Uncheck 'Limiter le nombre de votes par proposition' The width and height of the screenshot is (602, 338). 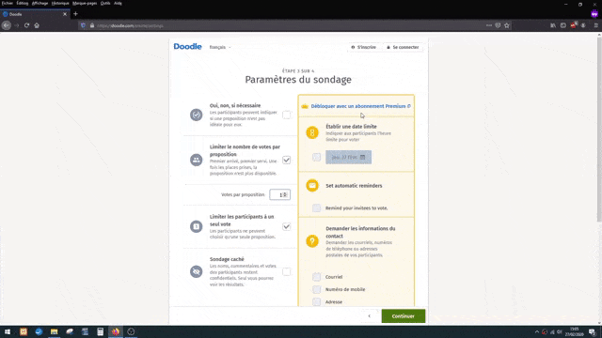tap(286, 160)
